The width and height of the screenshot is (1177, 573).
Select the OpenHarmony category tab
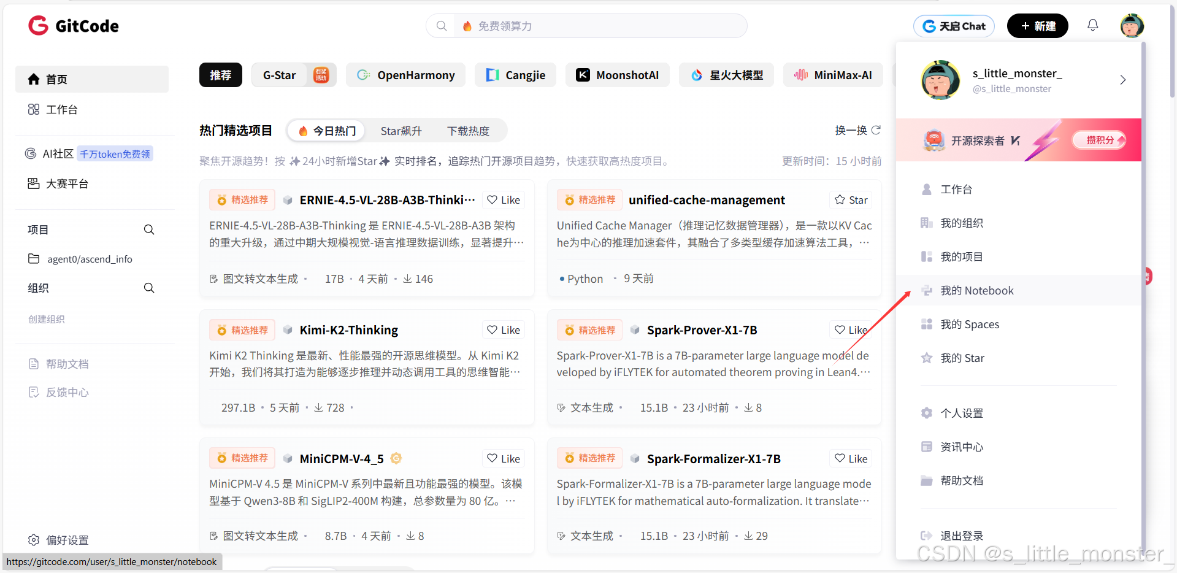point(405,75)
